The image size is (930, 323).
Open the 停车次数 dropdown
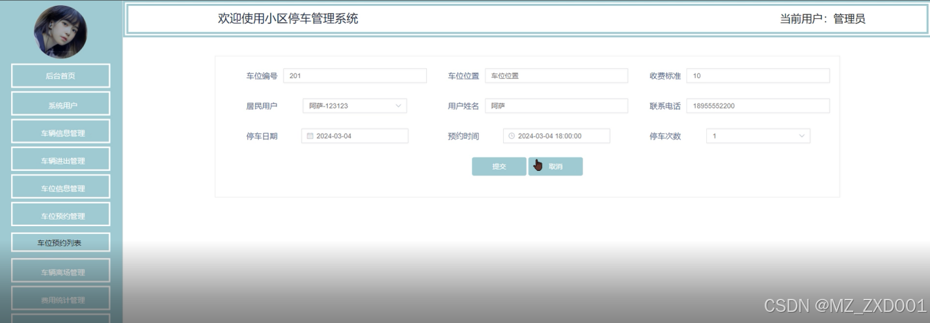pos(758,136)
